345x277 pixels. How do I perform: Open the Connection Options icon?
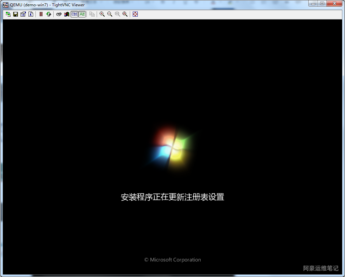pos(23,14)
